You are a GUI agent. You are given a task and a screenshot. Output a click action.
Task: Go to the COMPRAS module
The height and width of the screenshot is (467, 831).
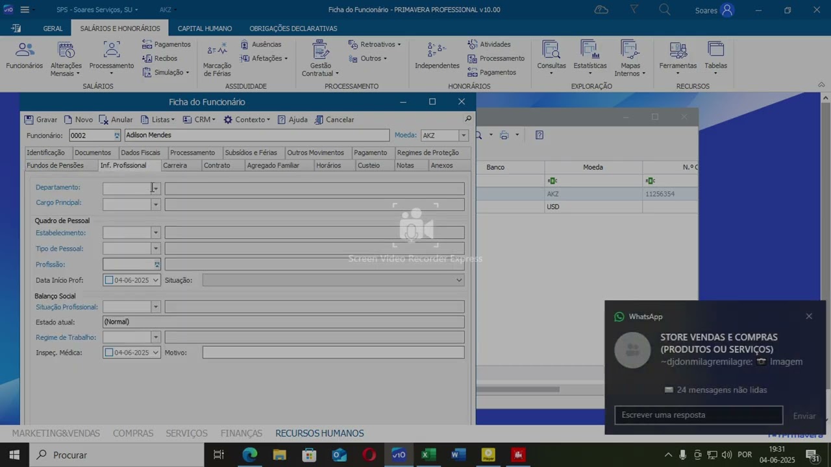(x=133, y=433)
